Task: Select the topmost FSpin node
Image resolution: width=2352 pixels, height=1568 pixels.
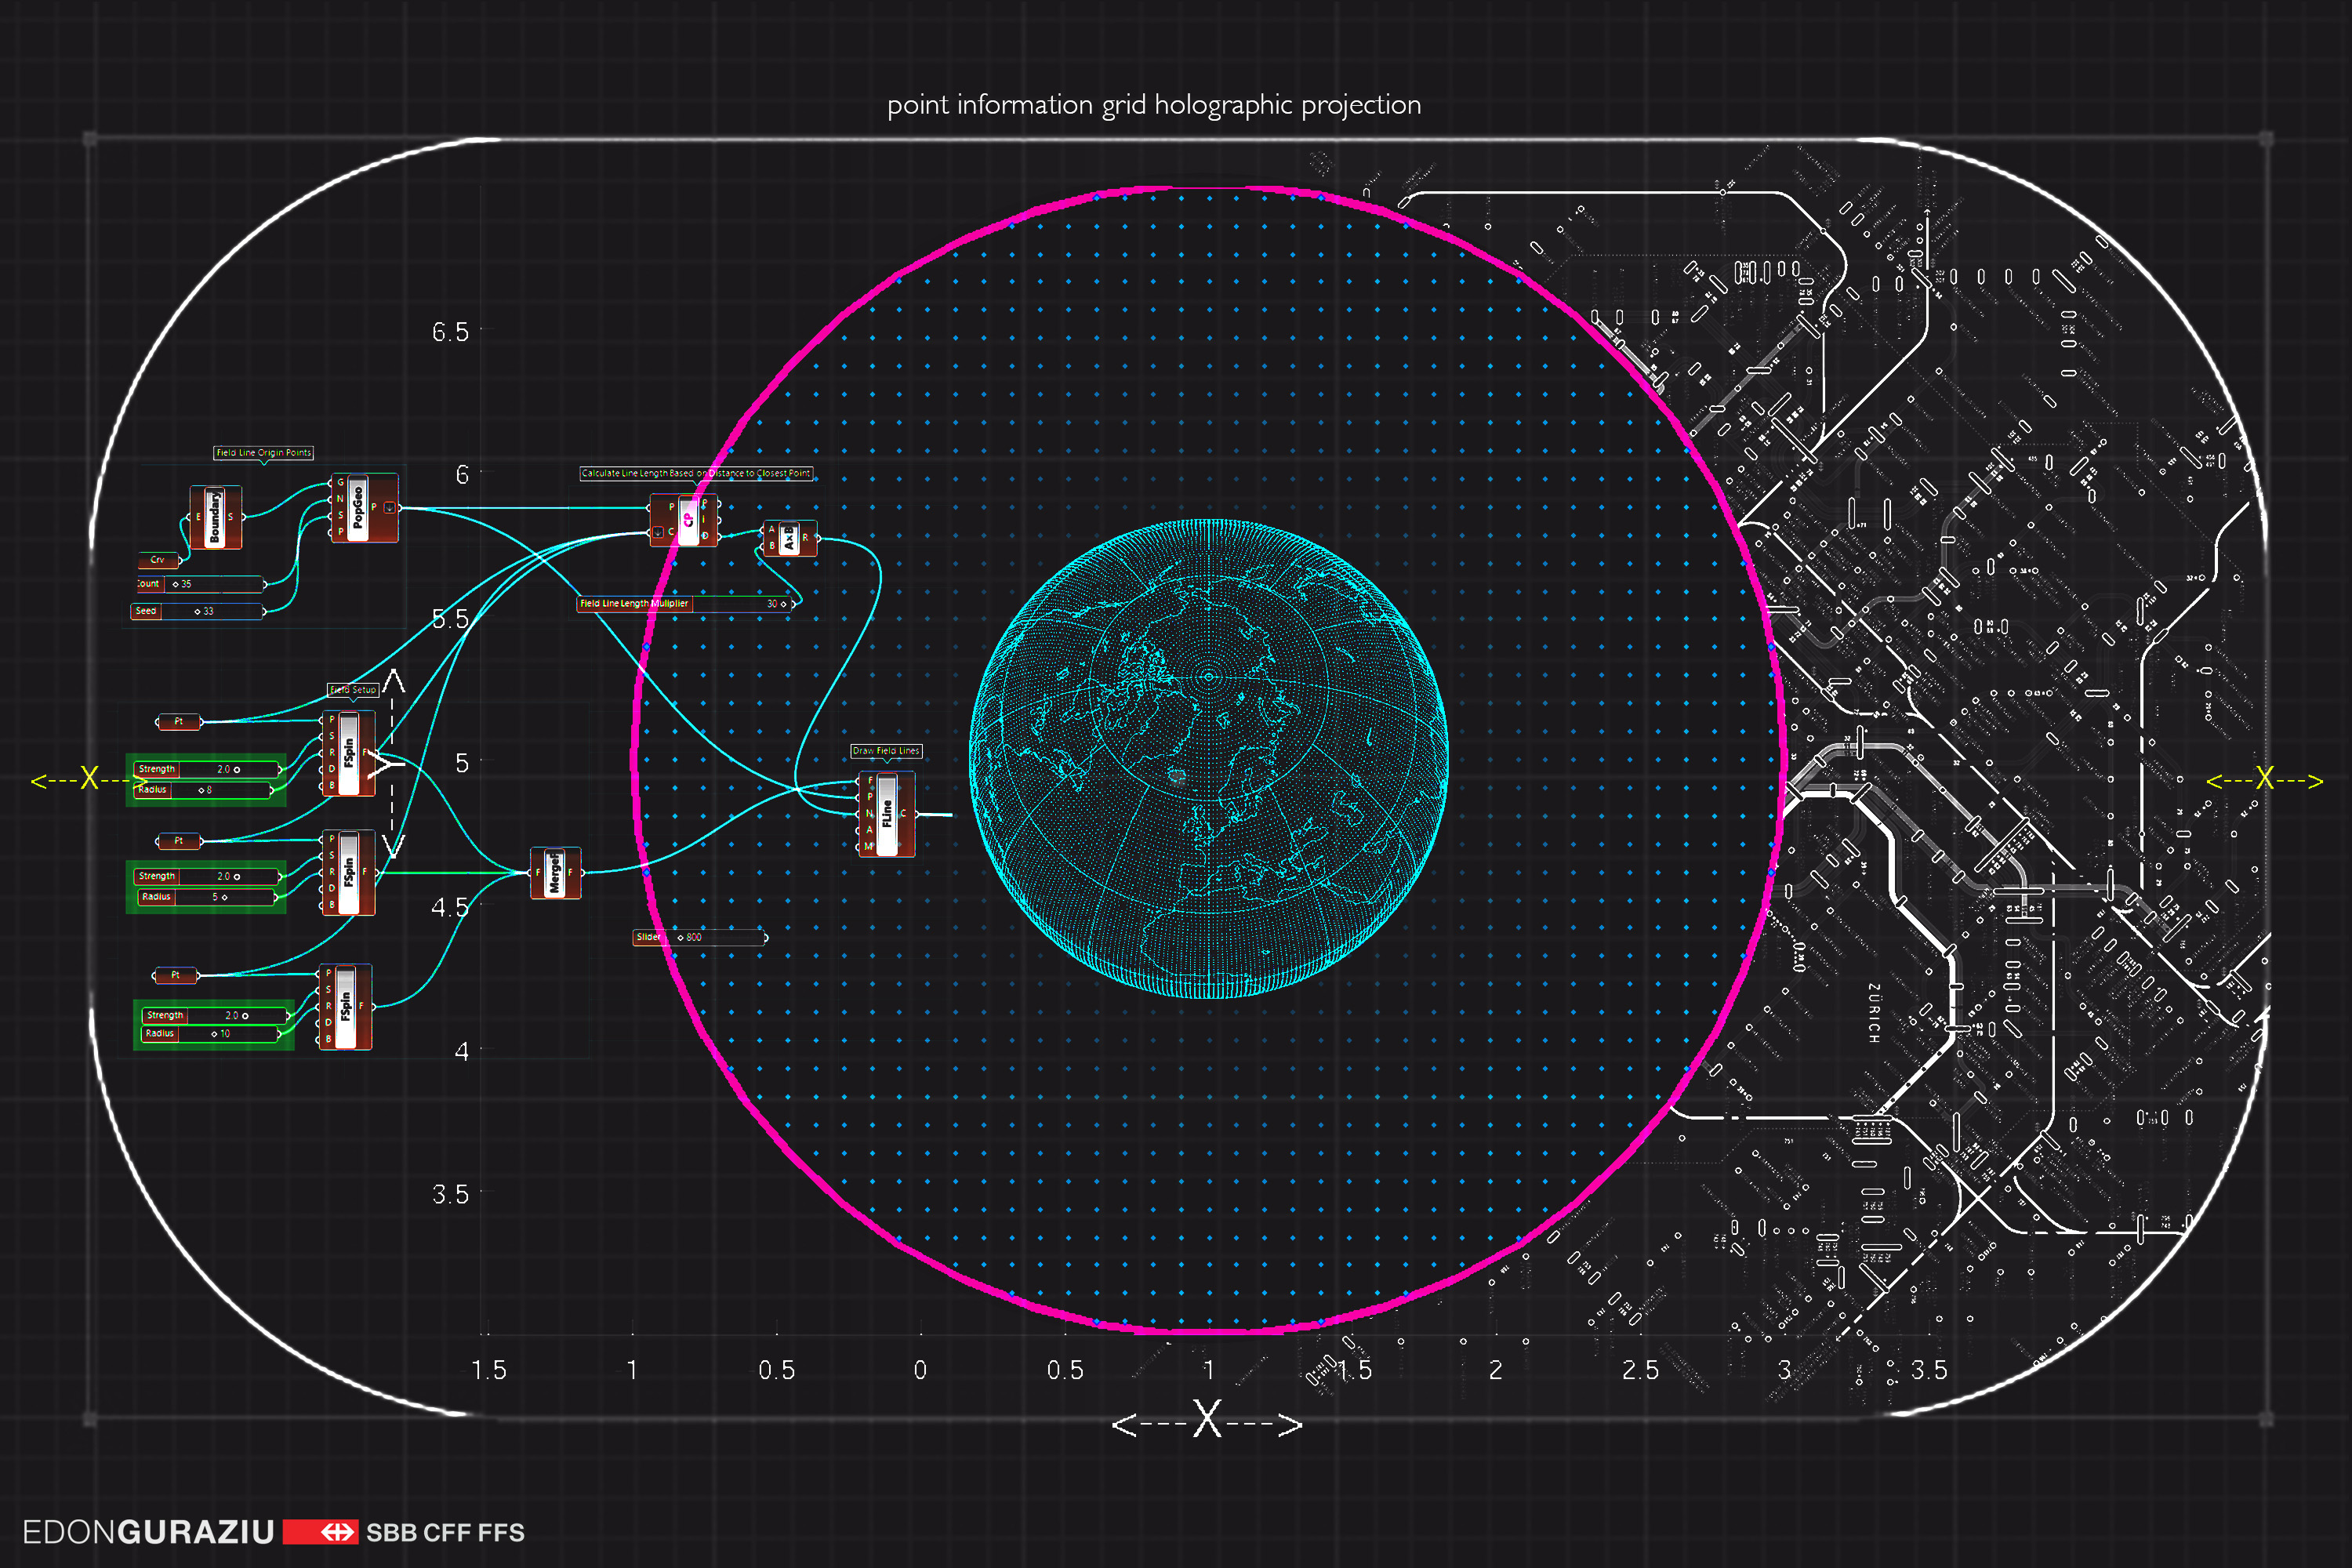Action: [x=348, y=753]
